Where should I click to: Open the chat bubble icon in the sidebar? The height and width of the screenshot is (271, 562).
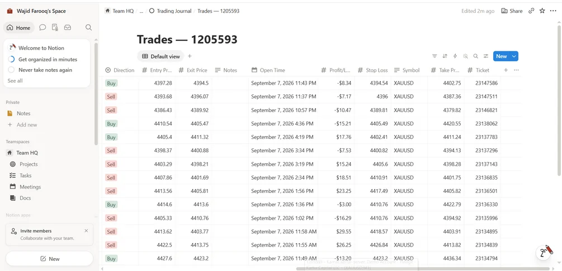tap(42, 27)
